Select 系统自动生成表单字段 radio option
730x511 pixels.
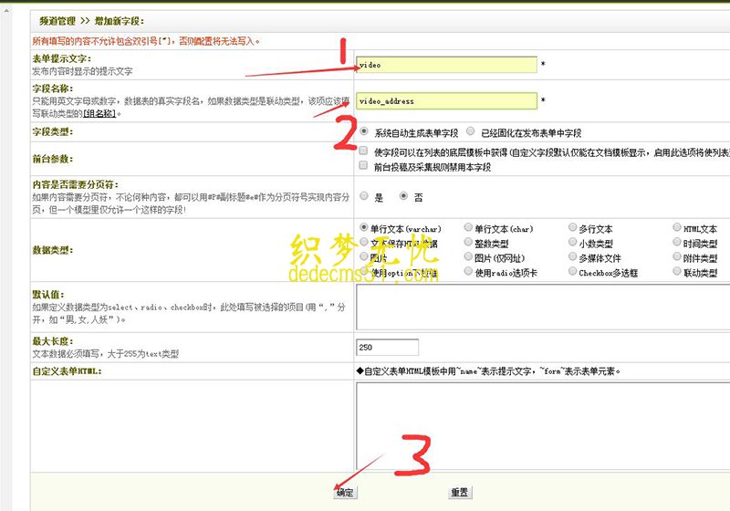(x=365, y=131)
